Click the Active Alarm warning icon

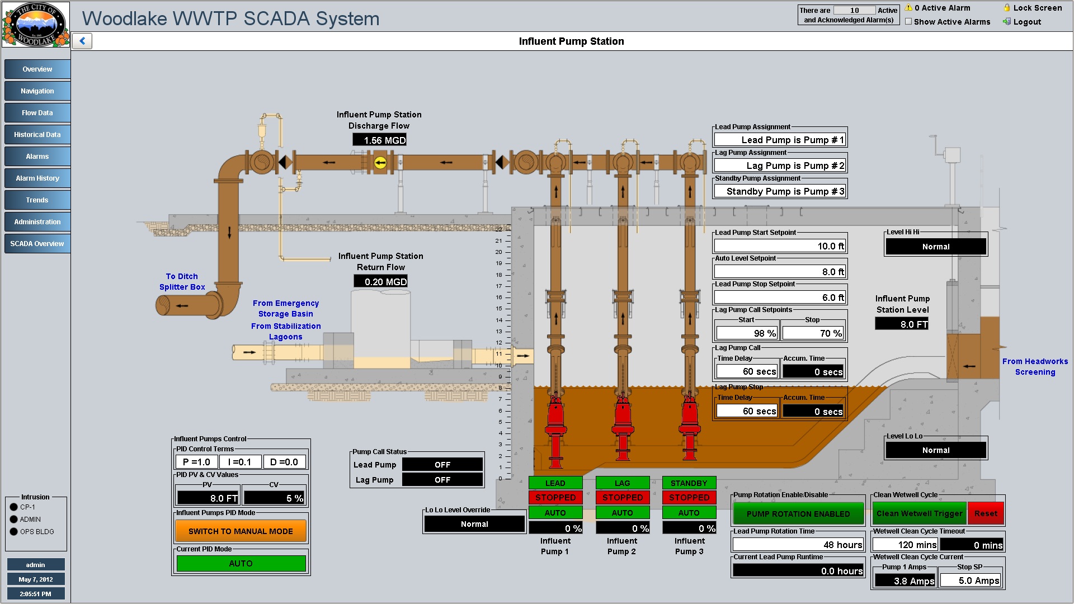pos(909,8)
